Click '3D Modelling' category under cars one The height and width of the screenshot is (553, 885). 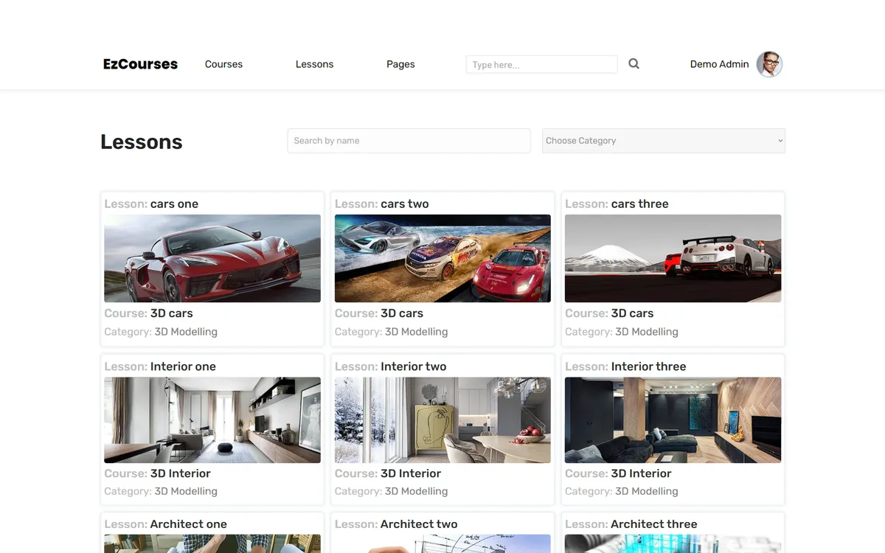point(186,332)
